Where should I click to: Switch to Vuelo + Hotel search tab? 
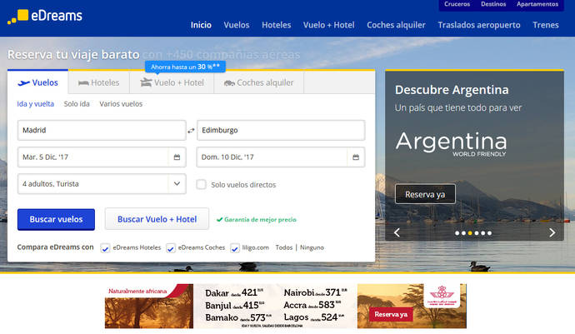coord(172,82)
